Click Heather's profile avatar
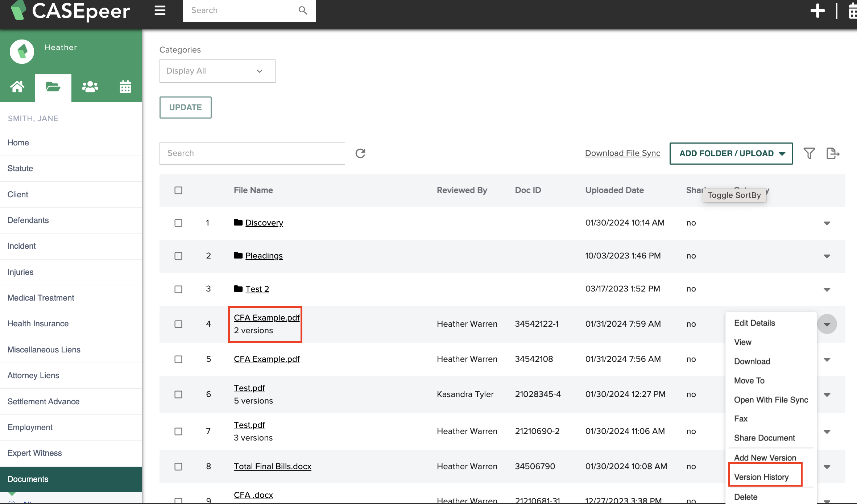Viewport: 857px width, 504px height. (22, 51)
